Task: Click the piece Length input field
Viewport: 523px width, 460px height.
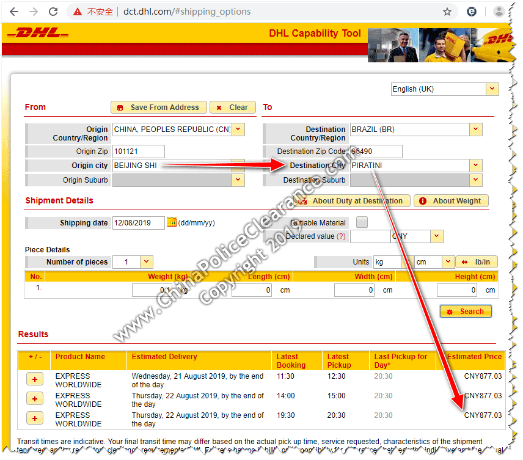Action: (252, 290)
